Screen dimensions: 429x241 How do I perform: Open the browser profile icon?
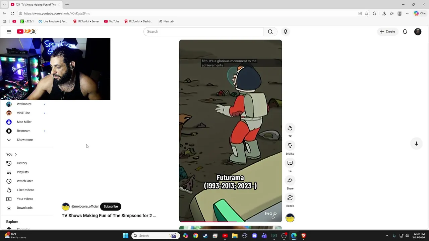400,13
